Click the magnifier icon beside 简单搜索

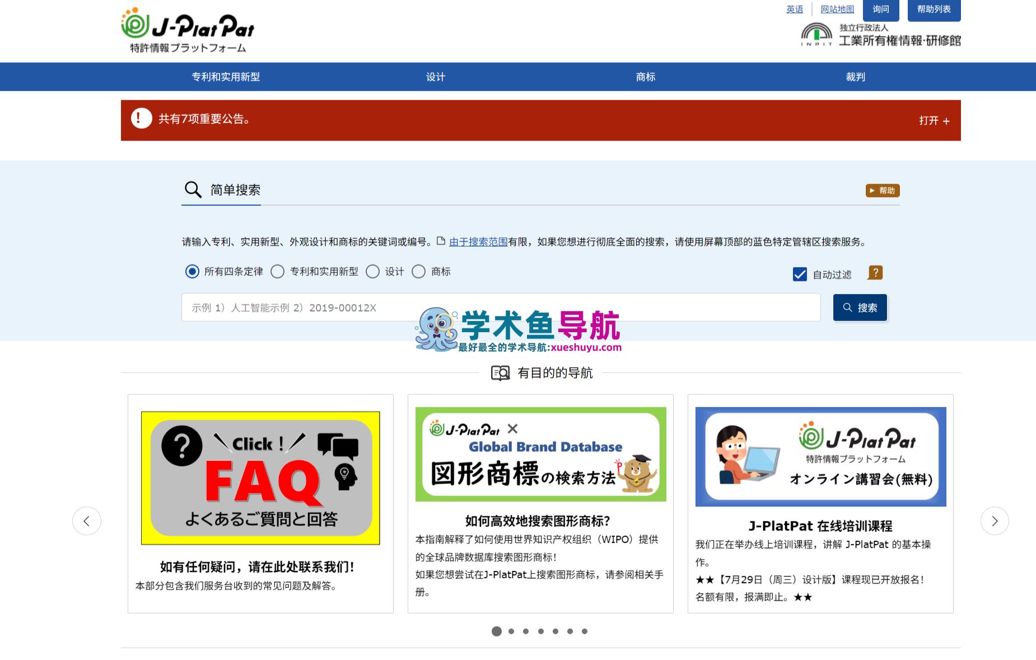[193, 190]
